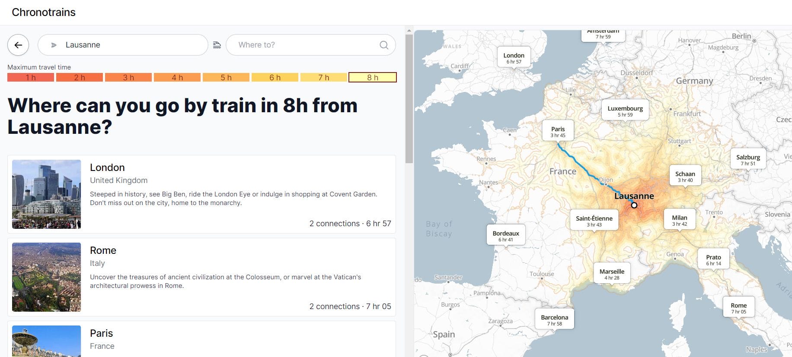Click the London description paragraph
792x357 pixels.
coord(233,199)
